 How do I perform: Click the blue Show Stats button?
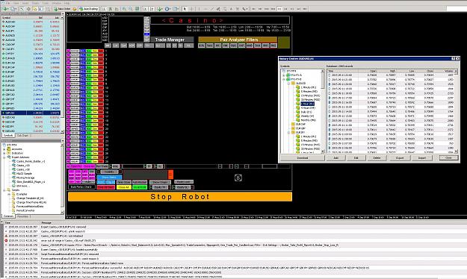(x=109, y=178)
